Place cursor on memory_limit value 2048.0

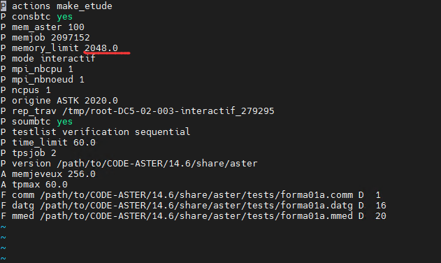tap(101, 48)
